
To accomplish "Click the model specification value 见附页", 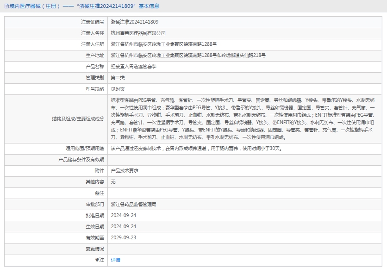I will click(x=118, y=88).
